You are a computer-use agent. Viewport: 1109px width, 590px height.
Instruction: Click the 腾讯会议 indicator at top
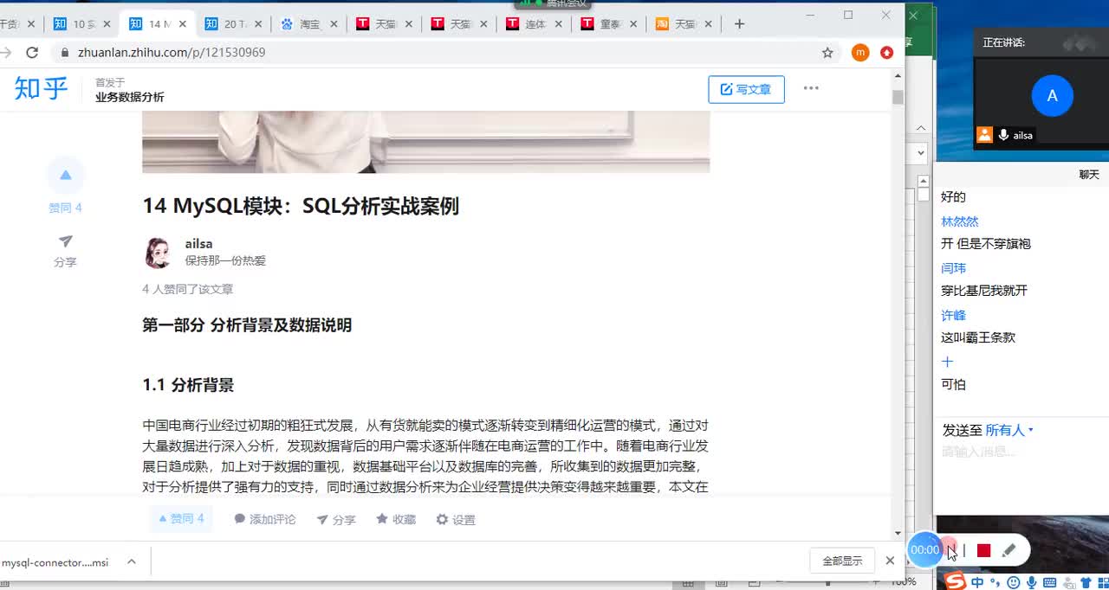pos(553,4)
